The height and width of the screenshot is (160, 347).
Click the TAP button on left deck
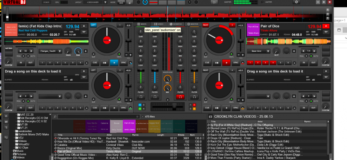tap(84, 31)
